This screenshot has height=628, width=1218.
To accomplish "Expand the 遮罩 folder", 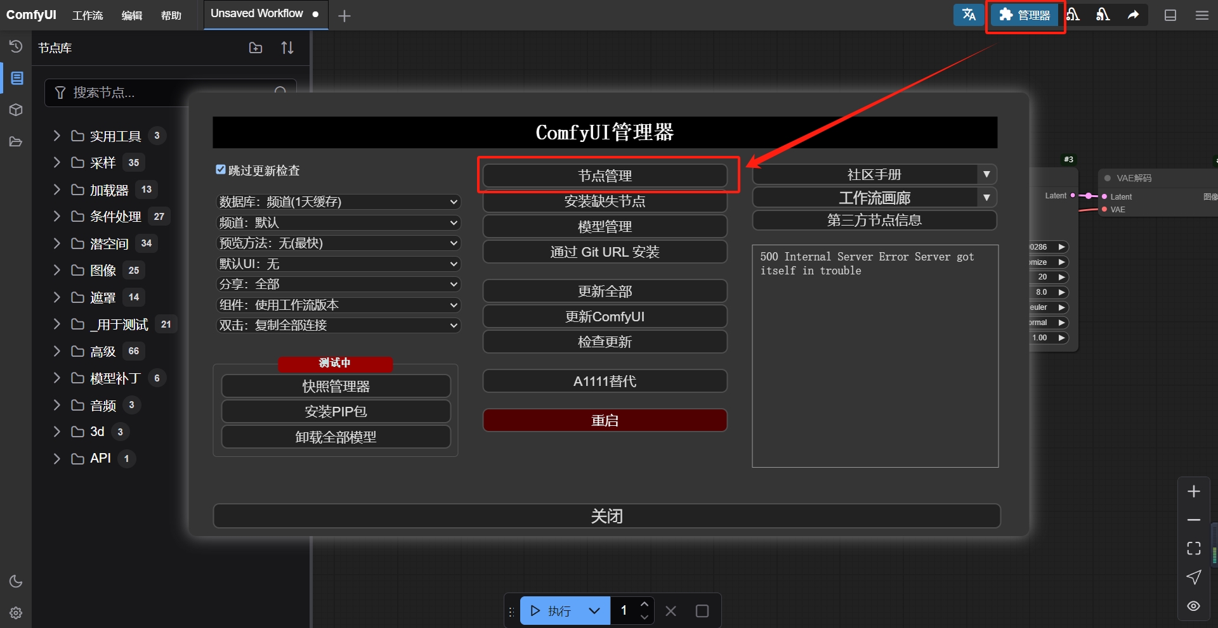I will click(56, 297).
